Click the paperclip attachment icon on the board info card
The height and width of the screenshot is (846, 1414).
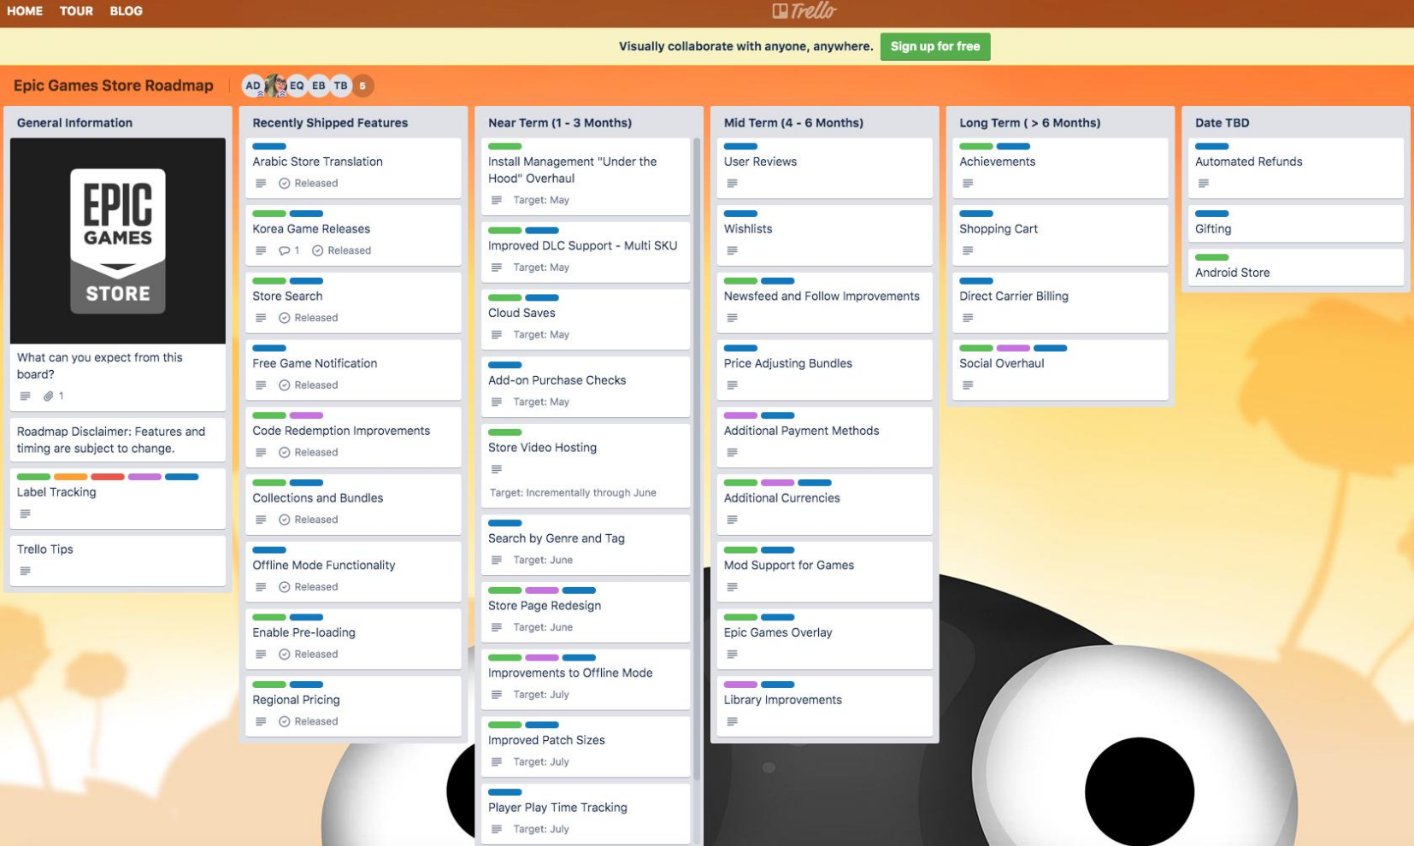[x=49, y=396]
